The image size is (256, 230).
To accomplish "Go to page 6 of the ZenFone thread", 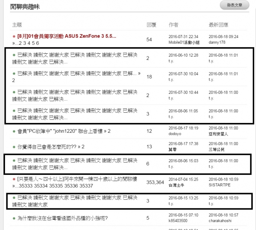I will [x=38, y=43].
